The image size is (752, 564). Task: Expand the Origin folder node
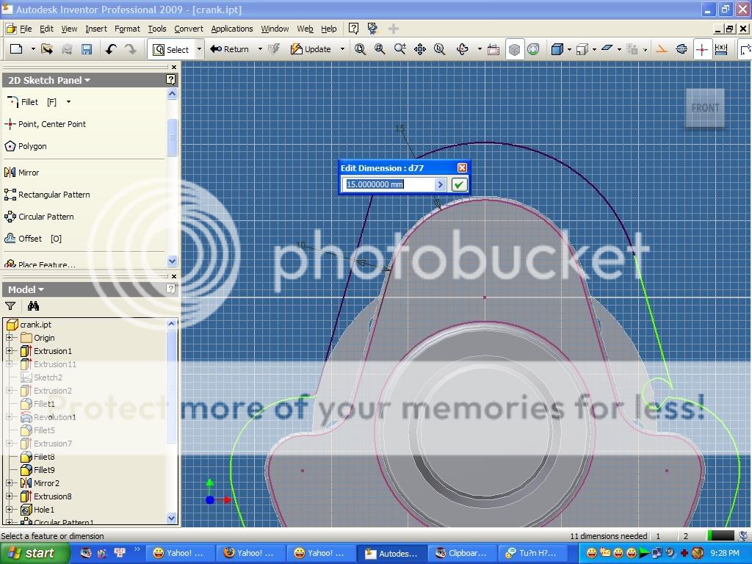click(10, 338)
